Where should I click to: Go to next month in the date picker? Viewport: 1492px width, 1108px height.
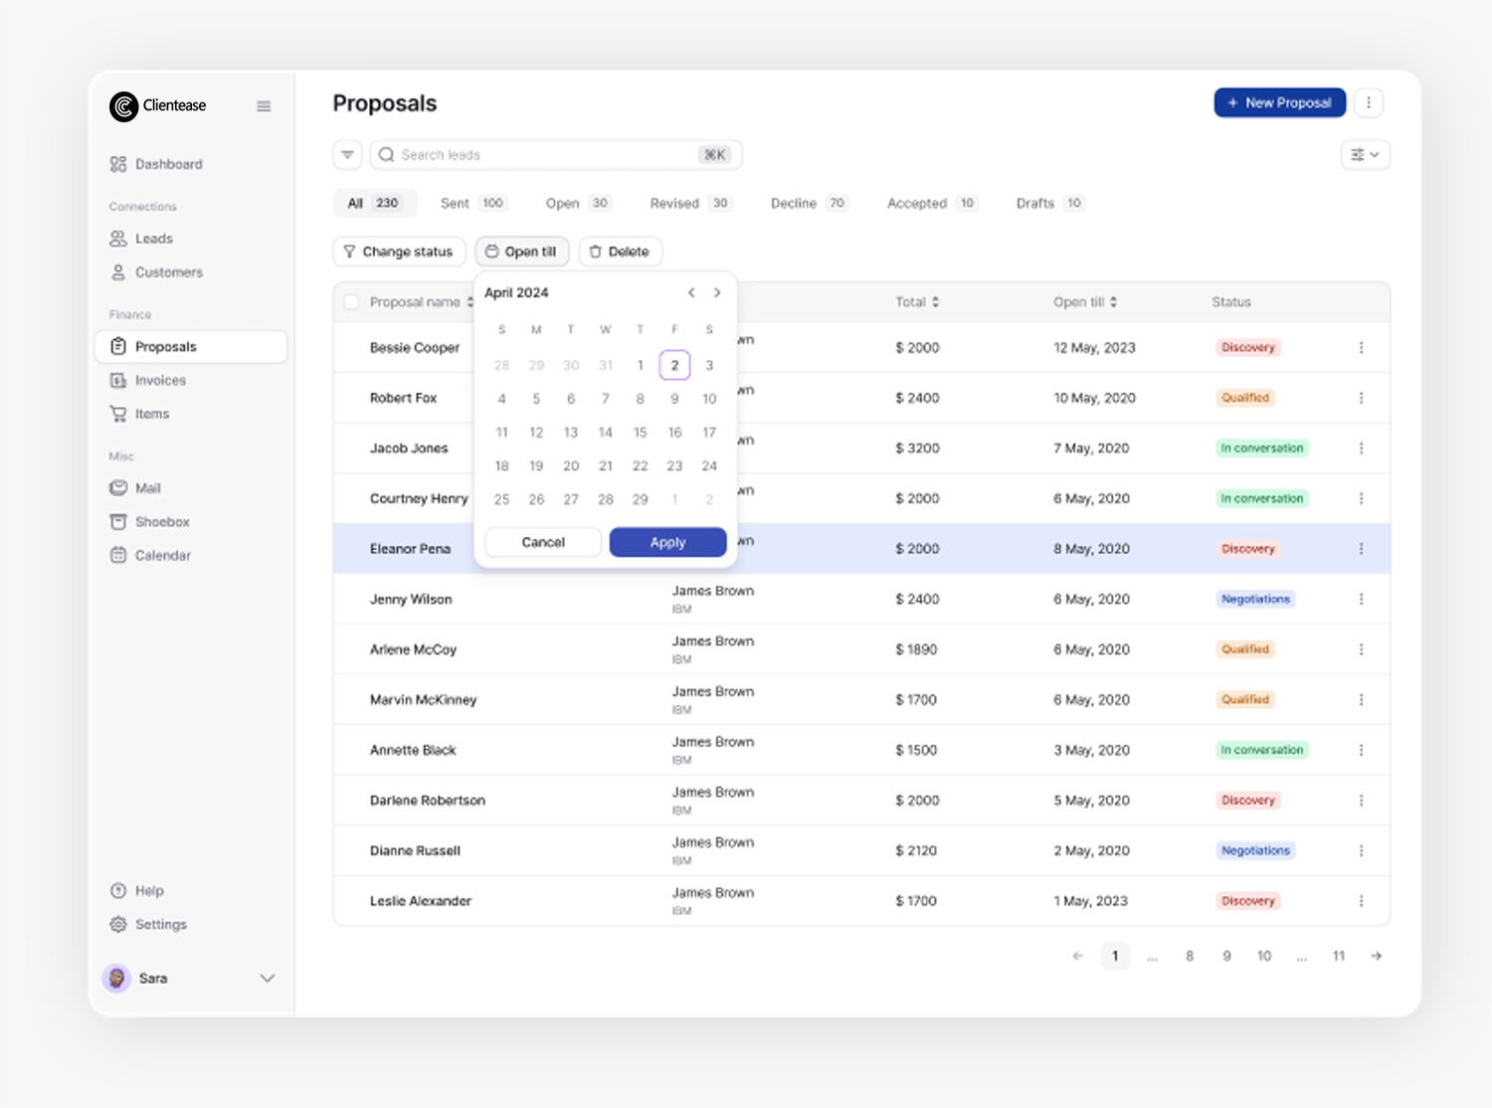(717, 292)
